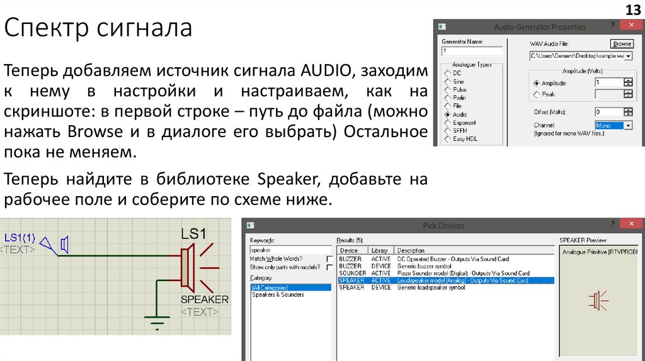This screenshot has height=361, width=645.
Task: Click the Pick Devices window title icon
Action: [x=251, y=225]
